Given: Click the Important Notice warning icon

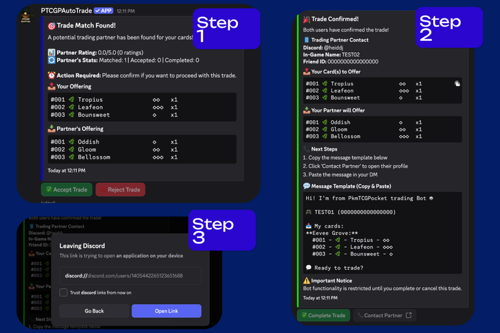Looking at the screenshot, I should (x=307, y=280).
